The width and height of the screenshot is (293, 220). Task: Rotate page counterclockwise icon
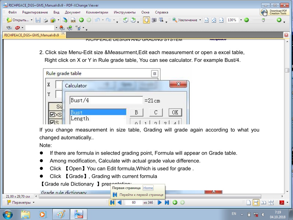click(x=126, y=20)
